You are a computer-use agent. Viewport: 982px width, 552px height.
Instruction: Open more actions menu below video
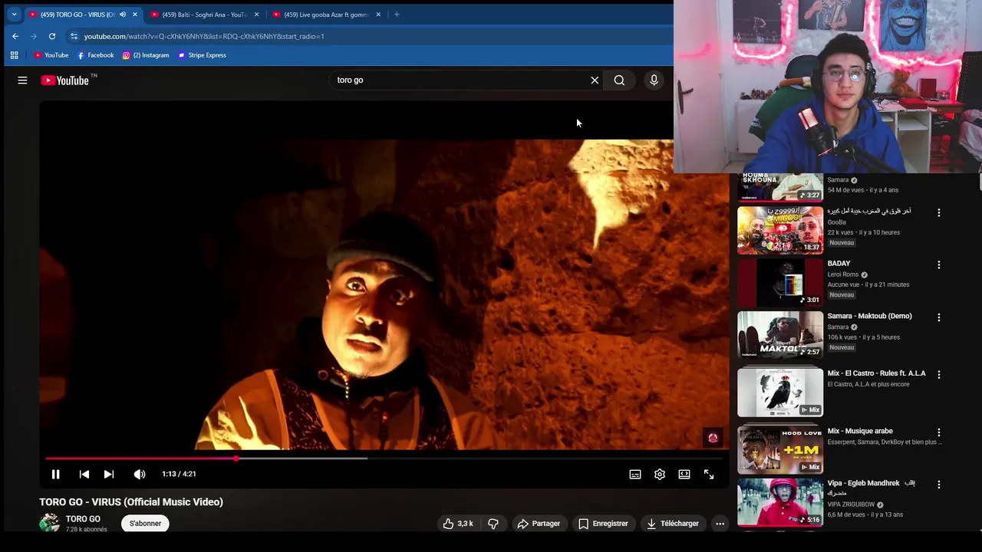(720, 524)
